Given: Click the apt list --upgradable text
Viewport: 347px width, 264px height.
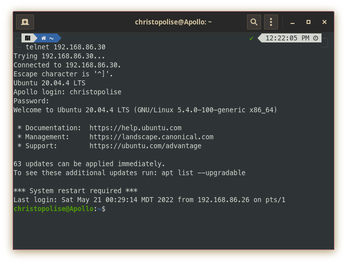Looking at the screenshot, I should tap(203, 173).
